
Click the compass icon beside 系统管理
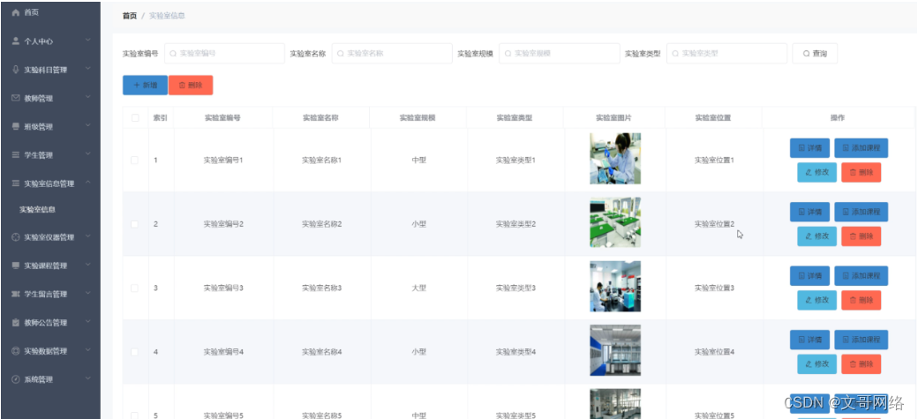16,379
